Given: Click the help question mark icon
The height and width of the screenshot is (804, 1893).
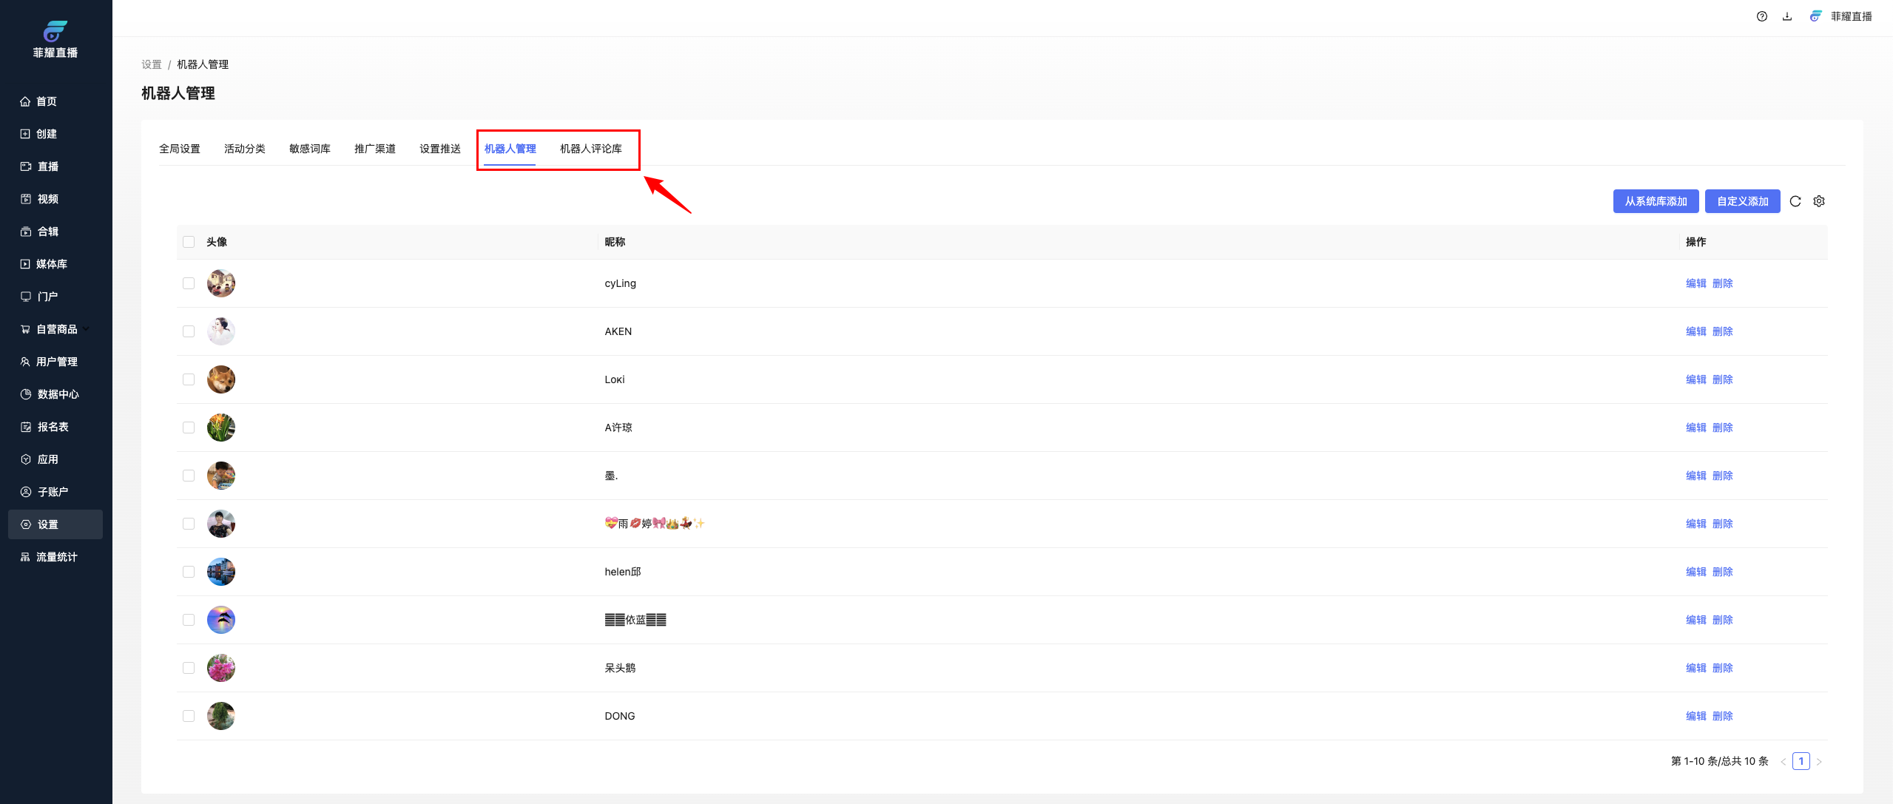Looking at the screenshot, I should coord(1762,16).
